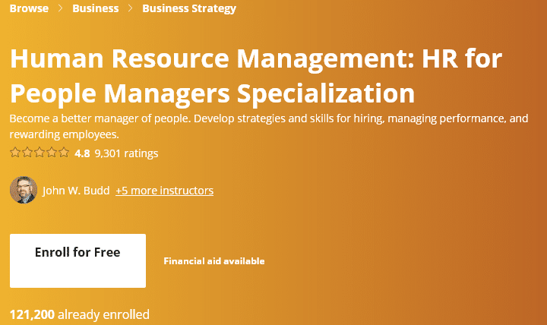Click the Human Resource Management specialization title
The width and height of the screenshot is (547, 325).
pyautogui.click(x=256, y=76)
